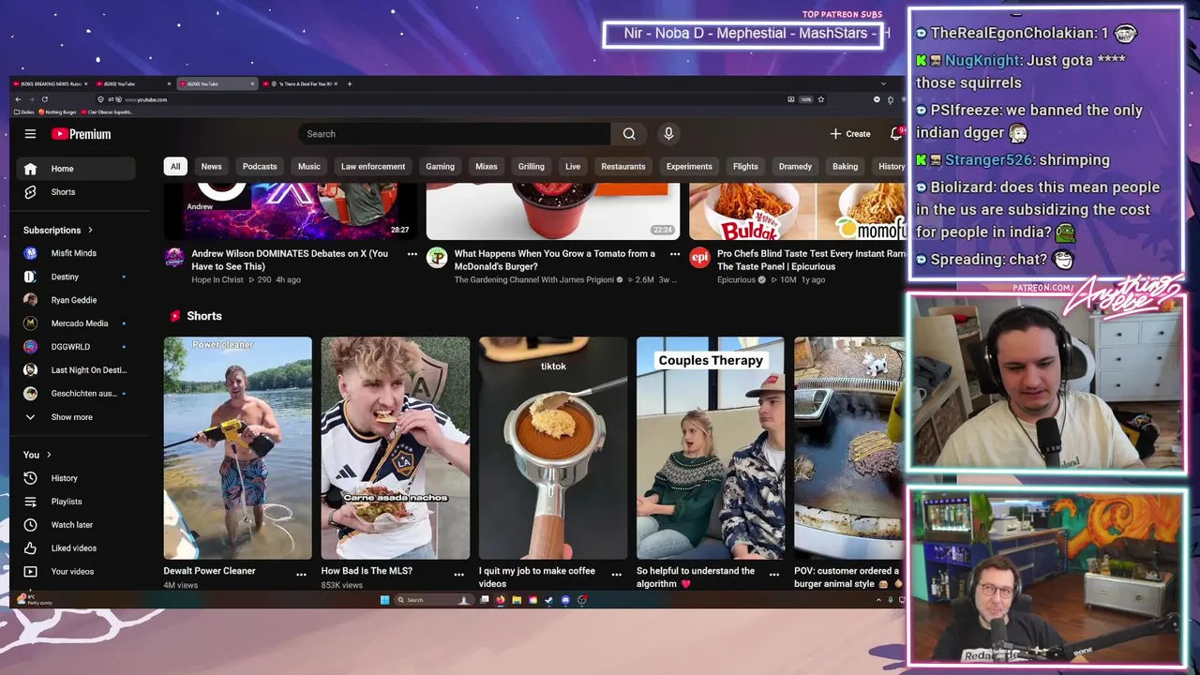This screenshot has width=1200, height=675.
Task: Switch to BREAKING NEWS browser tab
Action: 49,84
